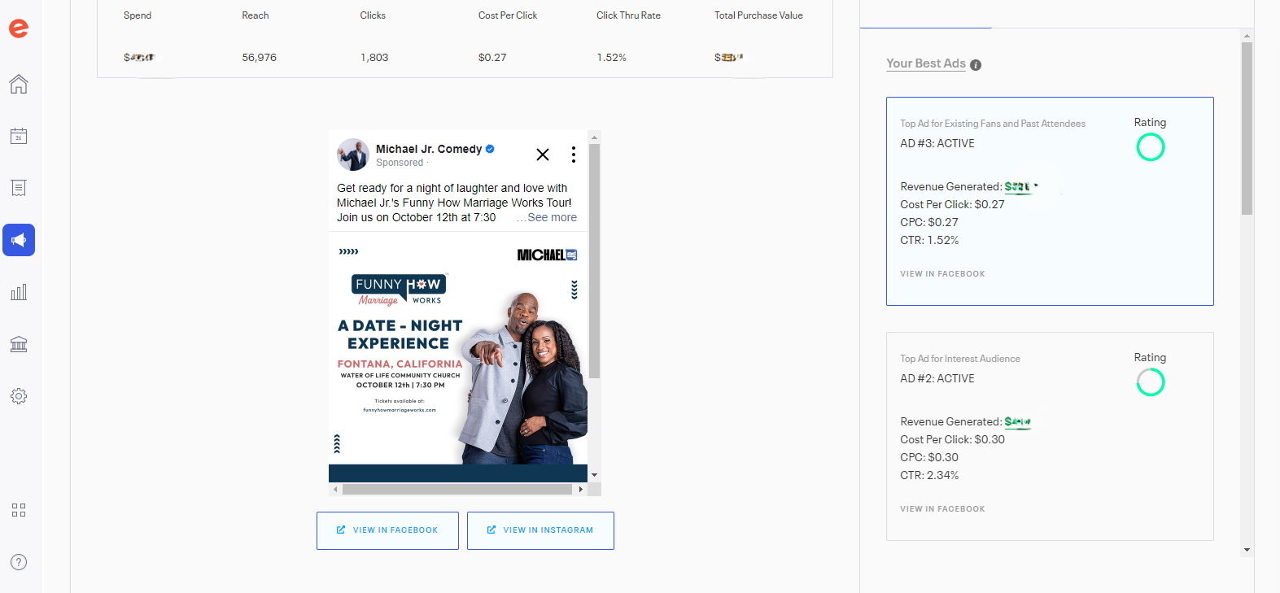
Task: Click the CTR: 2.34% line
Action: (x=929, y=475)
